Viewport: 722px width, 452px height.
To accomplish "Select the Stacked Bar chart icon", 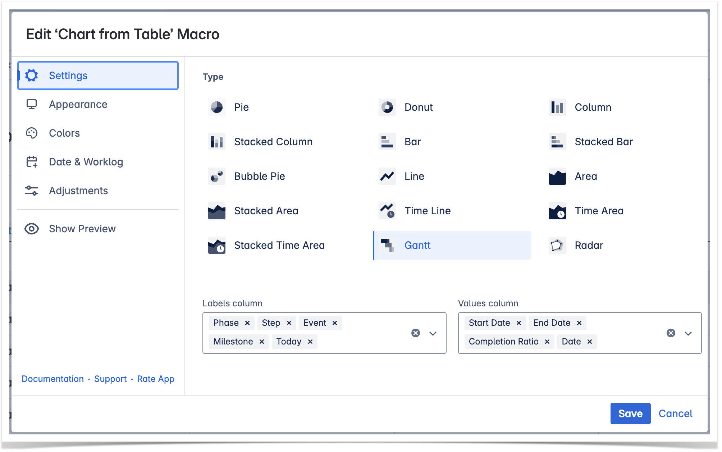I will [557, 142].
